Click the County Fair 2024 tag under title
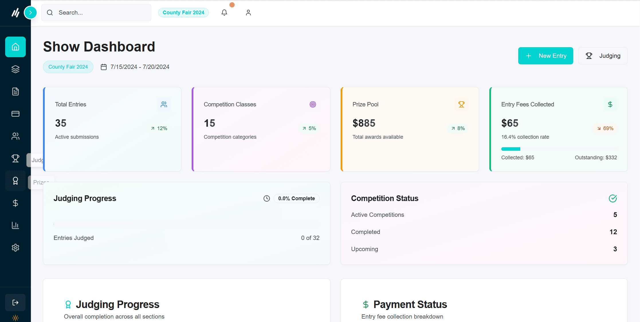640x322 pixels. pos(68,67)
